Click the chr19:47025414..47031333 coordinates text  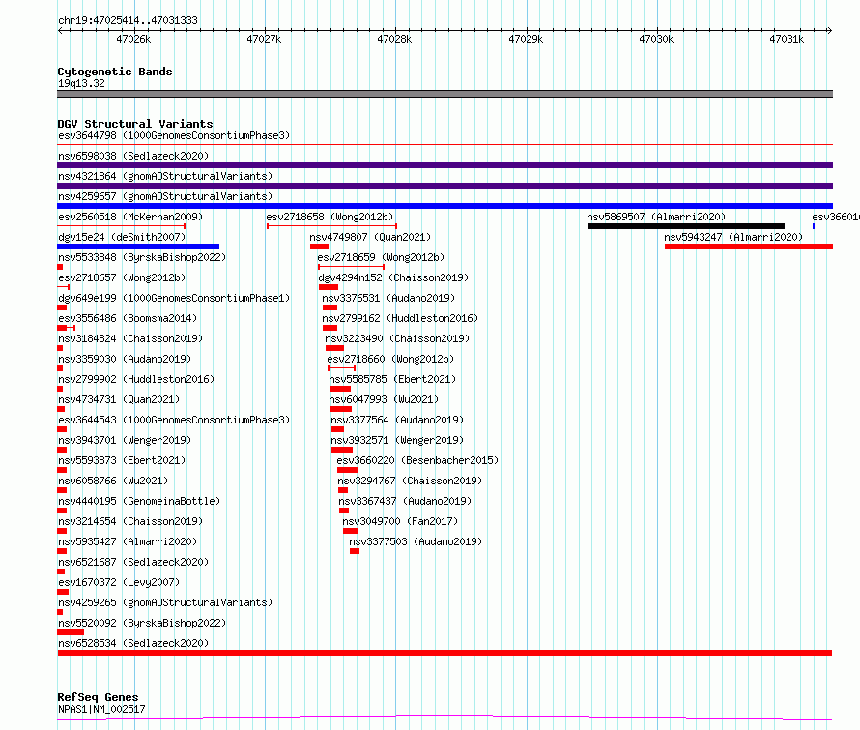pos(128,21)
